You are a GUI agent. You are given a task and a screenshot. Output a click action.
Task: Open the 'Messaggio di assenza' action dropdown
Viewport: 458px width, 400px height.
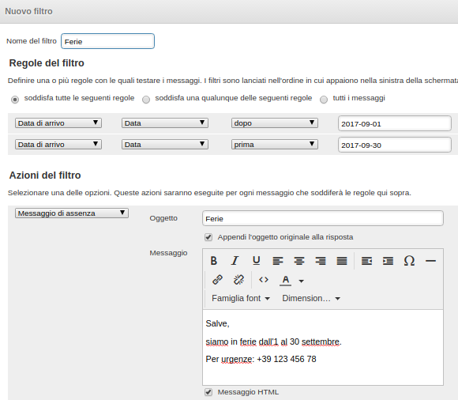coord(72,213)
